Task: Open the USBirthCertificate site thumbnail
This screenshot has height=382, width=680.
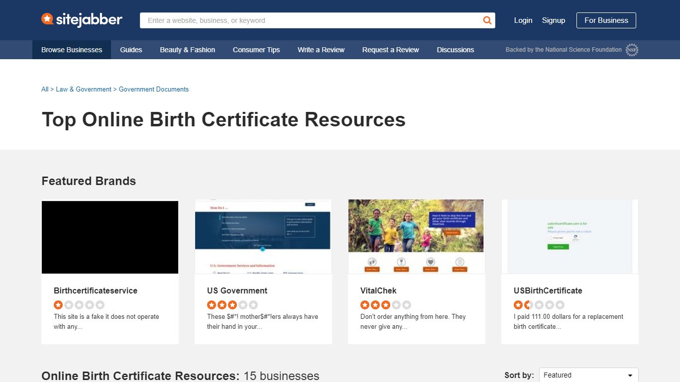Action: (570, 237)
